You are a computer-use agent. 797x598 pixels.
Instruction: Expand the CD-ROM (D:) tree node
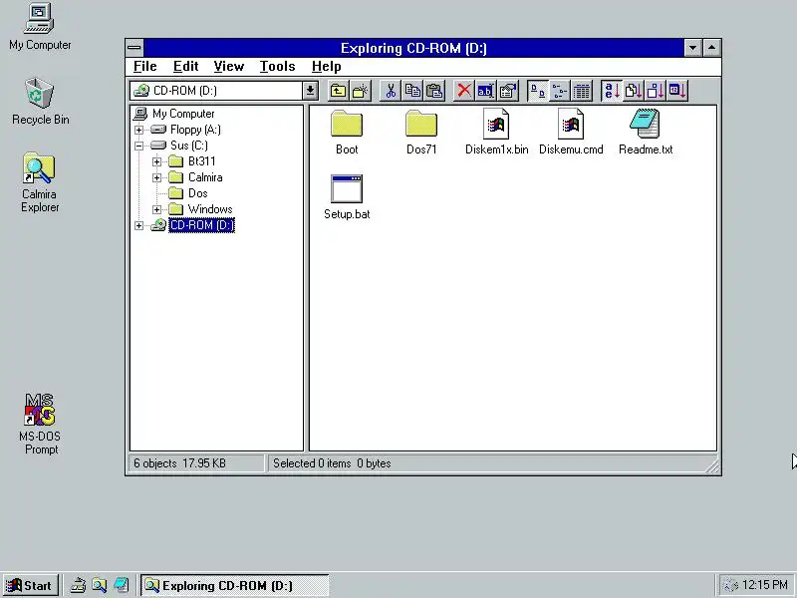click(138, 226)
